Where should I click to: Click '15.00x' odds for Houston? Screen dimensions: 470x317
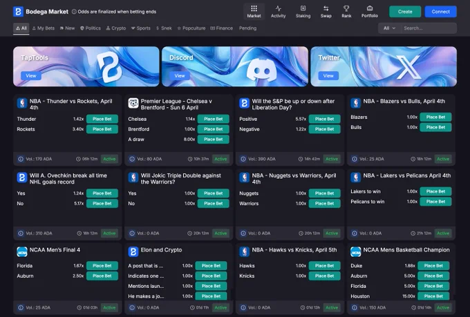(x=408, y=296)
